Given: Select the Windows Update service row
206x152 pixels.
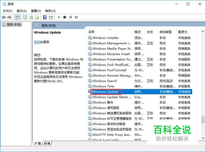Looking at the screenshot, I should 140,92.
